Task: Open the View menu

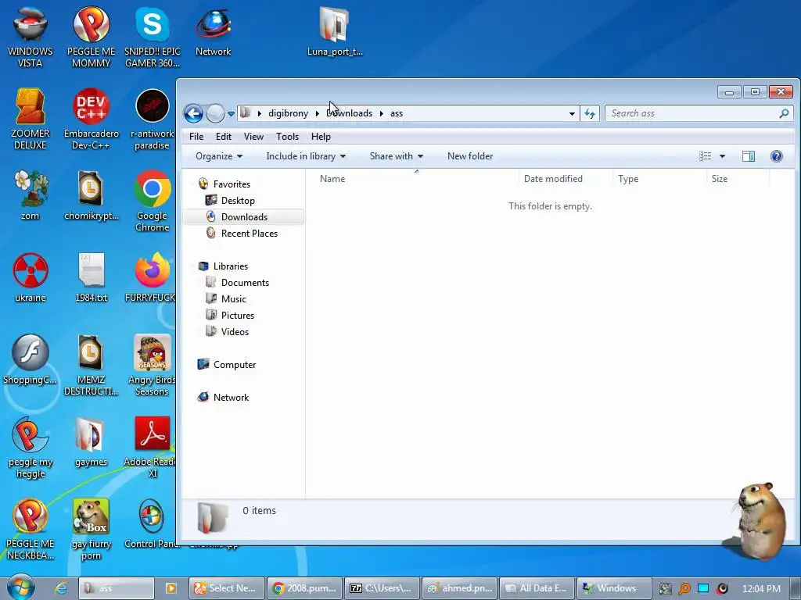Action: tap(253, 137)
